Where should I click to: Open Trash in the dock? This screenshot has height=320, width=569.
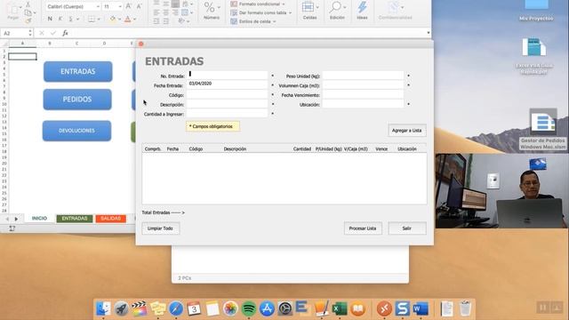coord(465,308)
